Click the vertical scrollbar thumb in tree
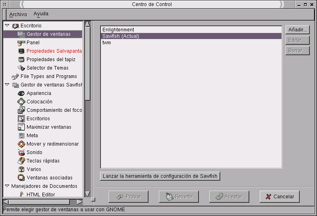The height and width of the screenshot is (216, 317). pos(88,64)
